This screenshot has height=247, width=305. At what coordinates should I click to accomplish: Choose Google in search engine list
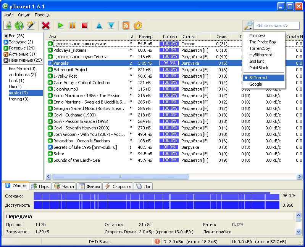coord(255,84)
